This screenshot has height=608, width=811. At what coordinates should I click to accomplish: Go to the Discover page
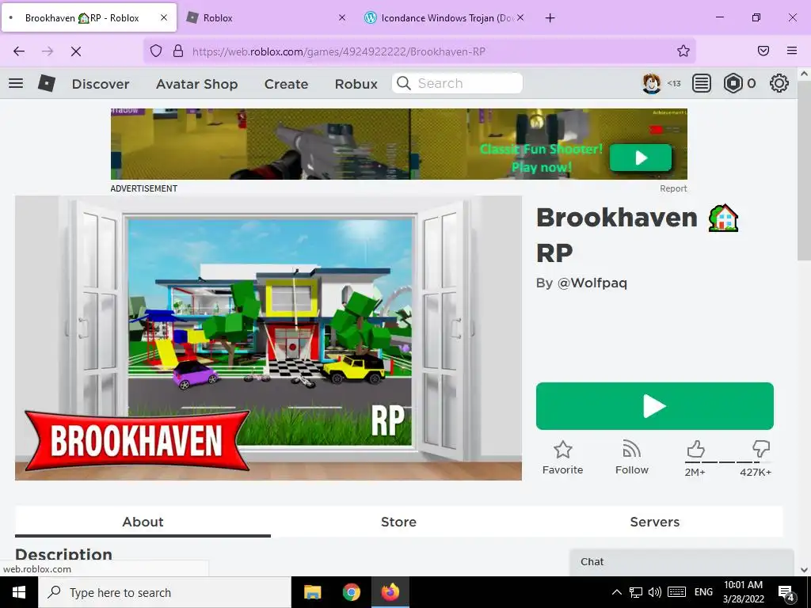coord(101,84)
